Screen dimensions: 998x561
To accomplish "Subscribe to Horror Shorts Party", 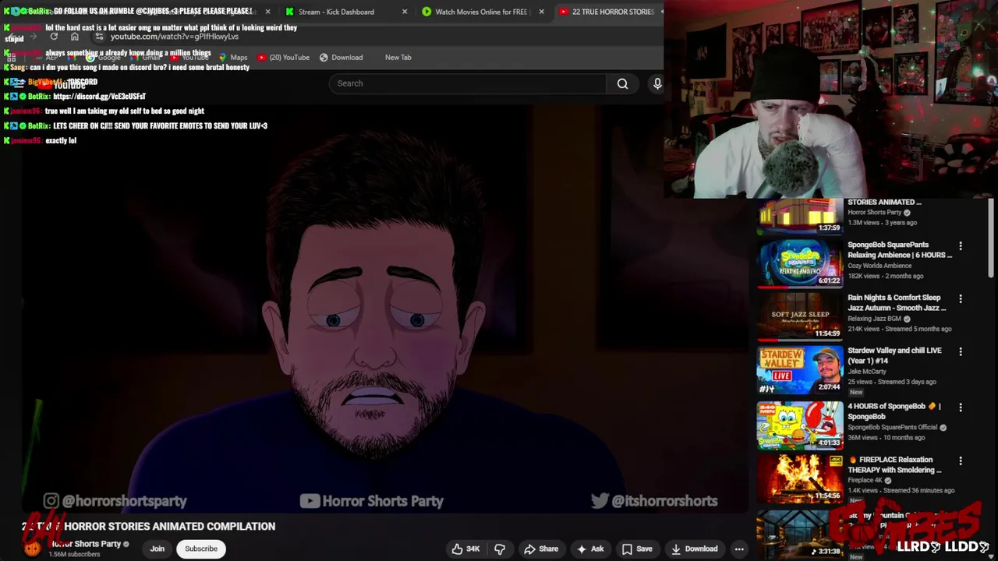I will tap(201, 549).
